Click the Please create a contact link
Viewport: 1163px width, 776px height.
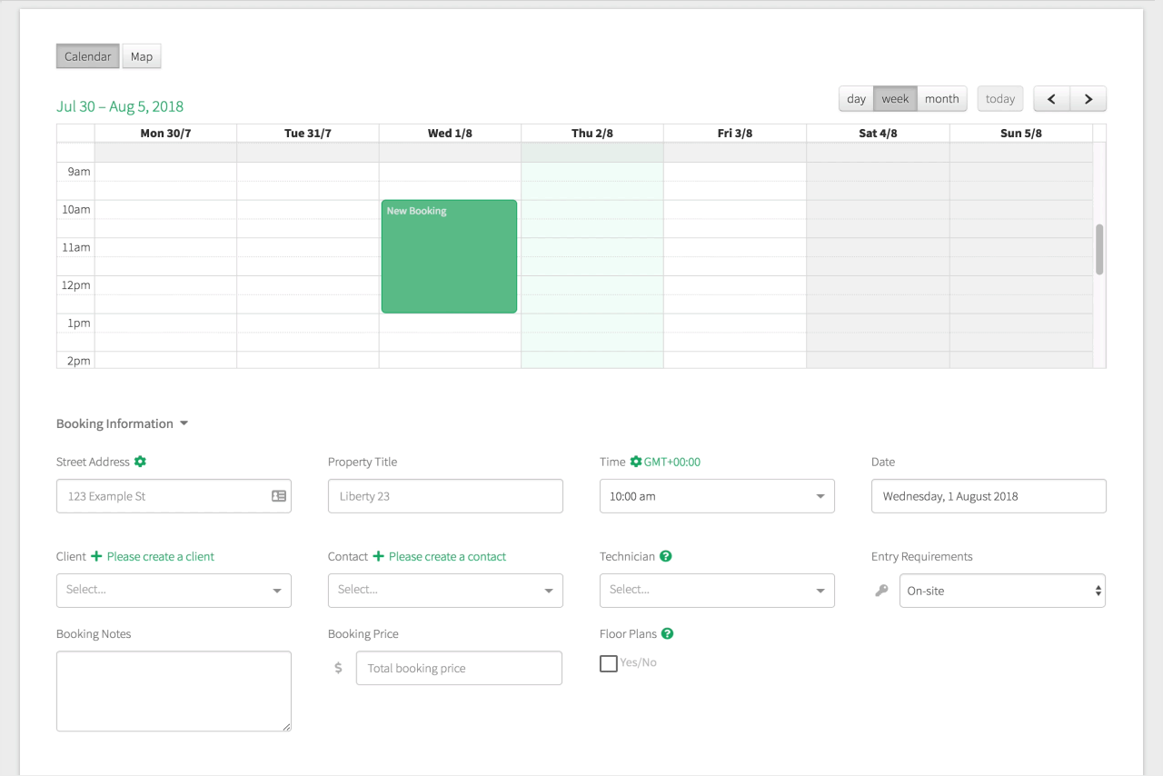(447, 556)
